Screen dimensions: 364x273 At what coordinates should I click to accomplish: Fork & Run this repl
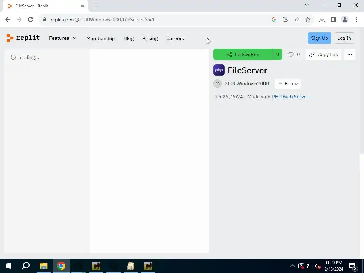point(243,54)
